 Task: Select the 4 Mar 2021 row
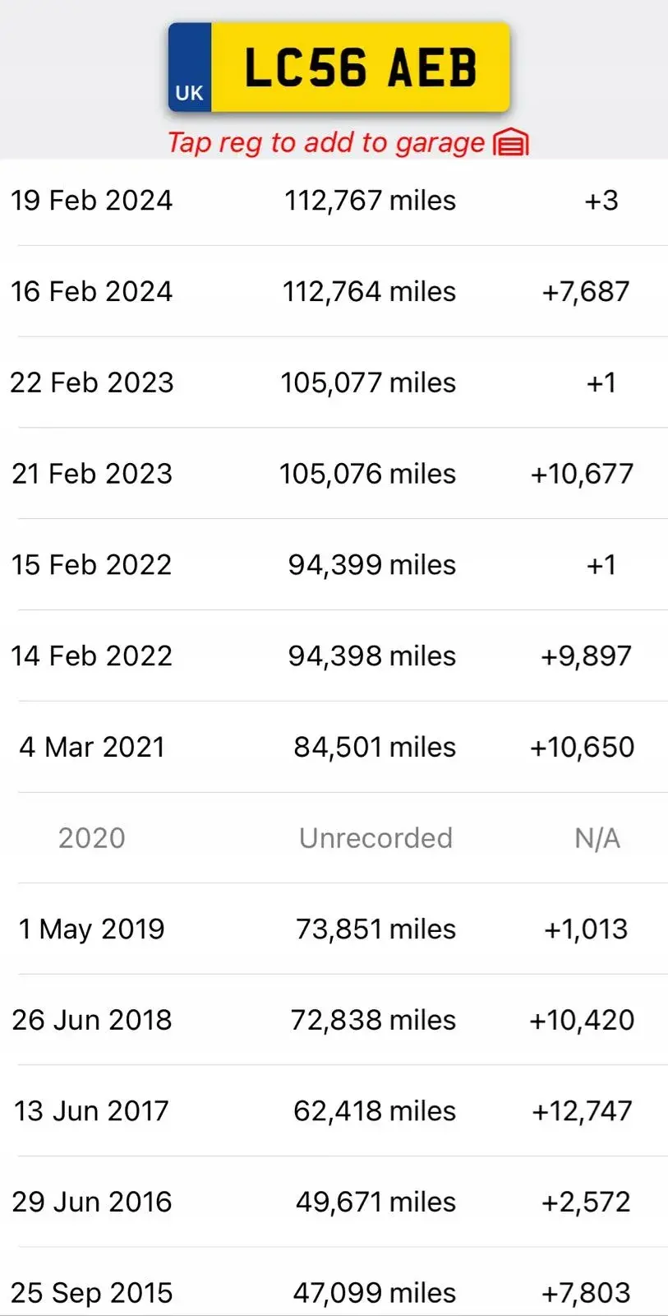pos(334,747)
